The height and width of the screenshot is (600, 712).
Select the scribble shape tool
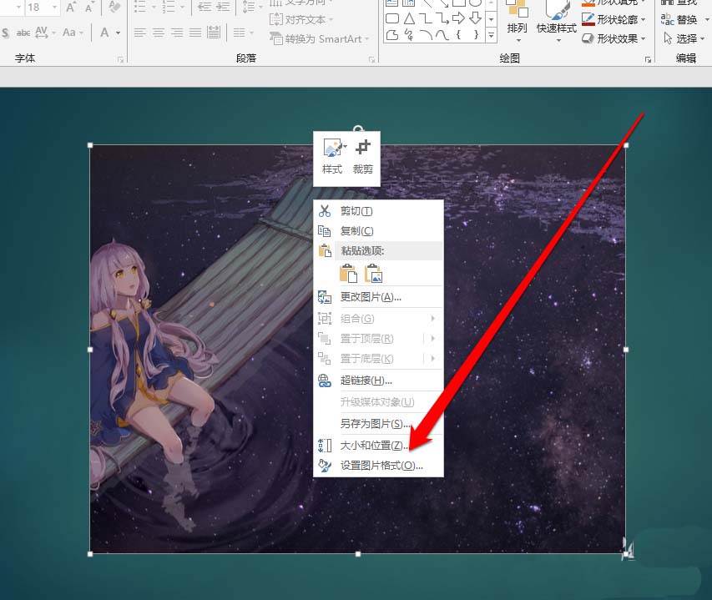409,35
